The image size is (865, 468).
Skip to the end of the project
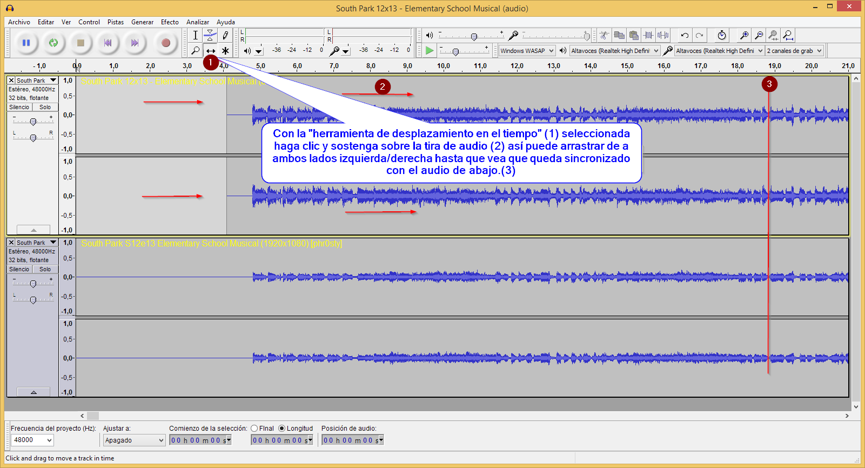coord(135,43)
